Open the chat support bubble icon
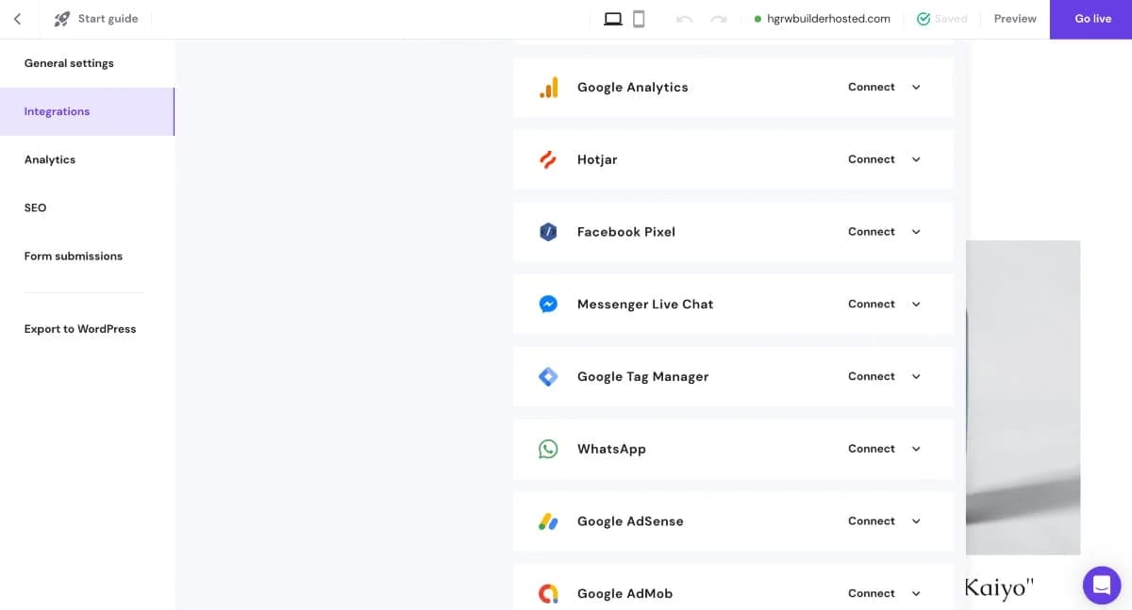The width and height of the screenshot is (1132, 610). [1101, 585]
